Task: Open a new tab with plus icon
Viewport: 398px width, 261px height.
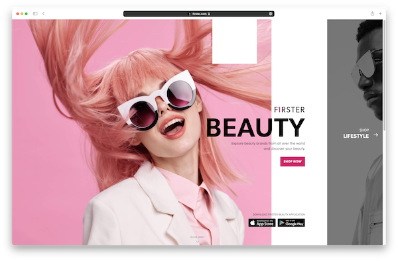Action: pos(380,14)
